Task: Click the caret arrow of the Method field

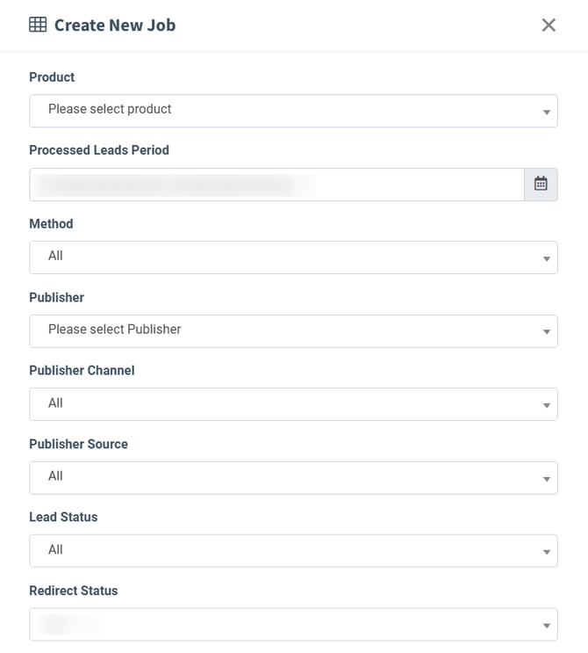Action: click(546, 259)
